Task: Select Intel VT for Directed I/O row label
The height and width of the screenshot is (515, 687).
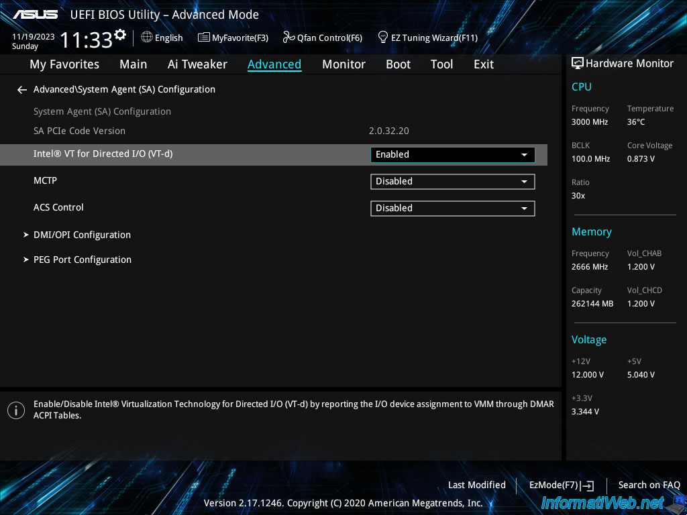Action: point(103,154)
